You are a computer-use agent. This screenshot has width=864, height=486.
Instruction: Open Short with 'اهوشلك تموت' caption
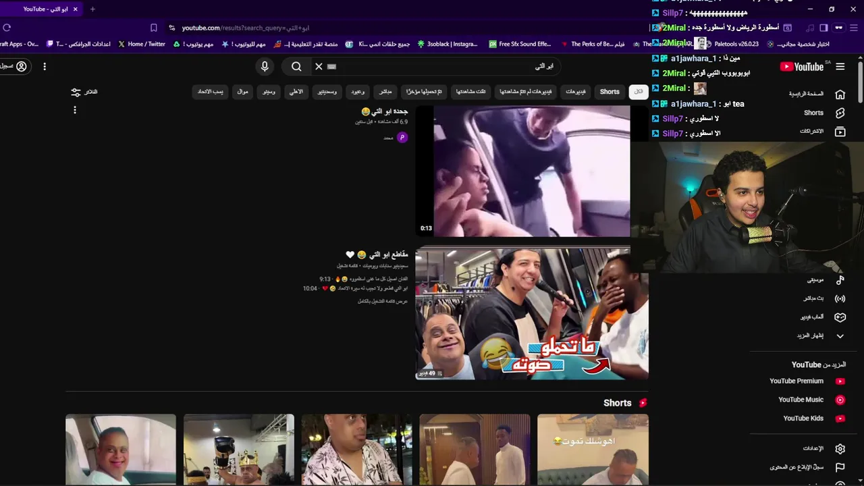coord(593,450)
